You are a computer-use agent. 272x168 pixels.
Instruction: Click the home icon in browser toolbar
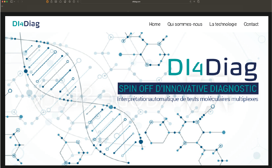tap(65, 2)
